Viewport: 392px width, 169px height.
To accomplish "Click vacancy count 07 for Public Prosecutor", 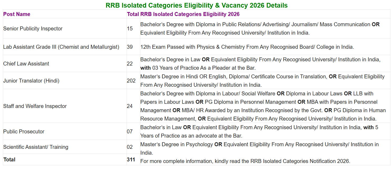I will (x=130, y=132).
